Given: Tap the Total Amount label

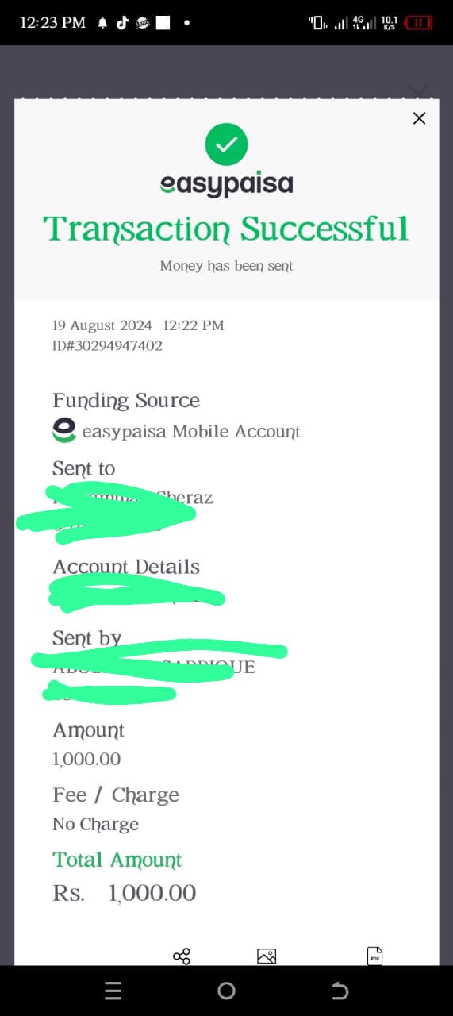Looking at the screenshot, I should 117,860.
